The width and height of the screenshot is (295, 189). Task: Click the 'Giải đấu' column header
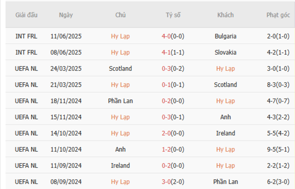click(27, 15)
